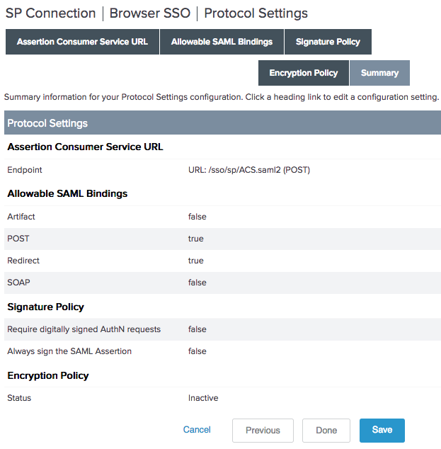Open the Encryption Policy summary heading link

click(x=48, y=375)
